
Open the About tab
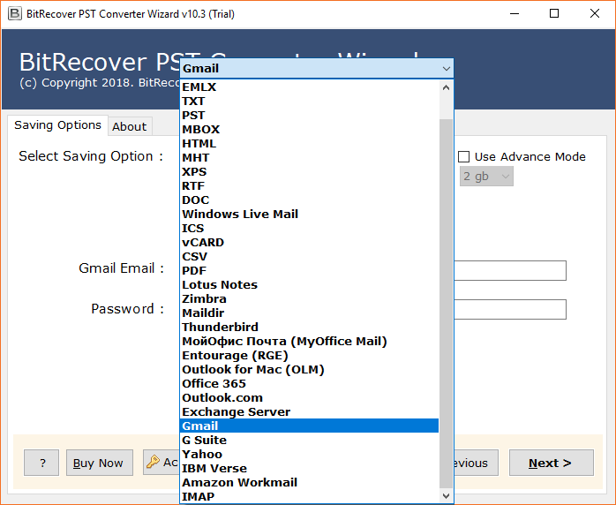(129, 126)
